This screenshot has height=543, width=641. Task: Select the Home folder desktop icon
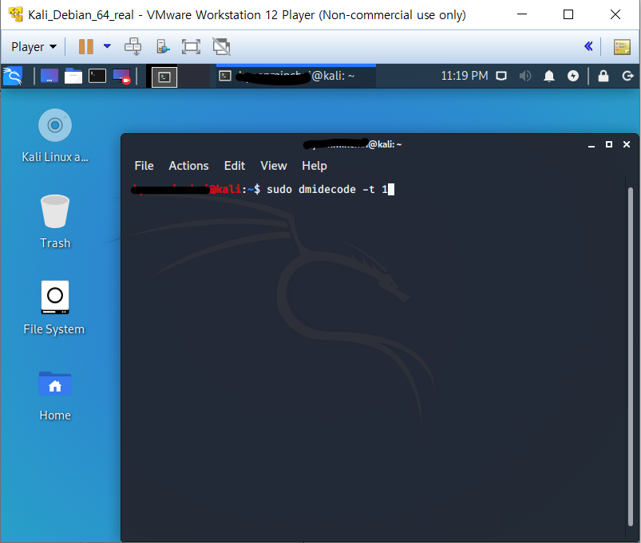[55, 395]
